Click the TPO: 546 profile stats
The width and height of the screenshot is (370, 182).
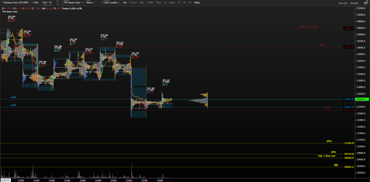click(x=43, y=64)
